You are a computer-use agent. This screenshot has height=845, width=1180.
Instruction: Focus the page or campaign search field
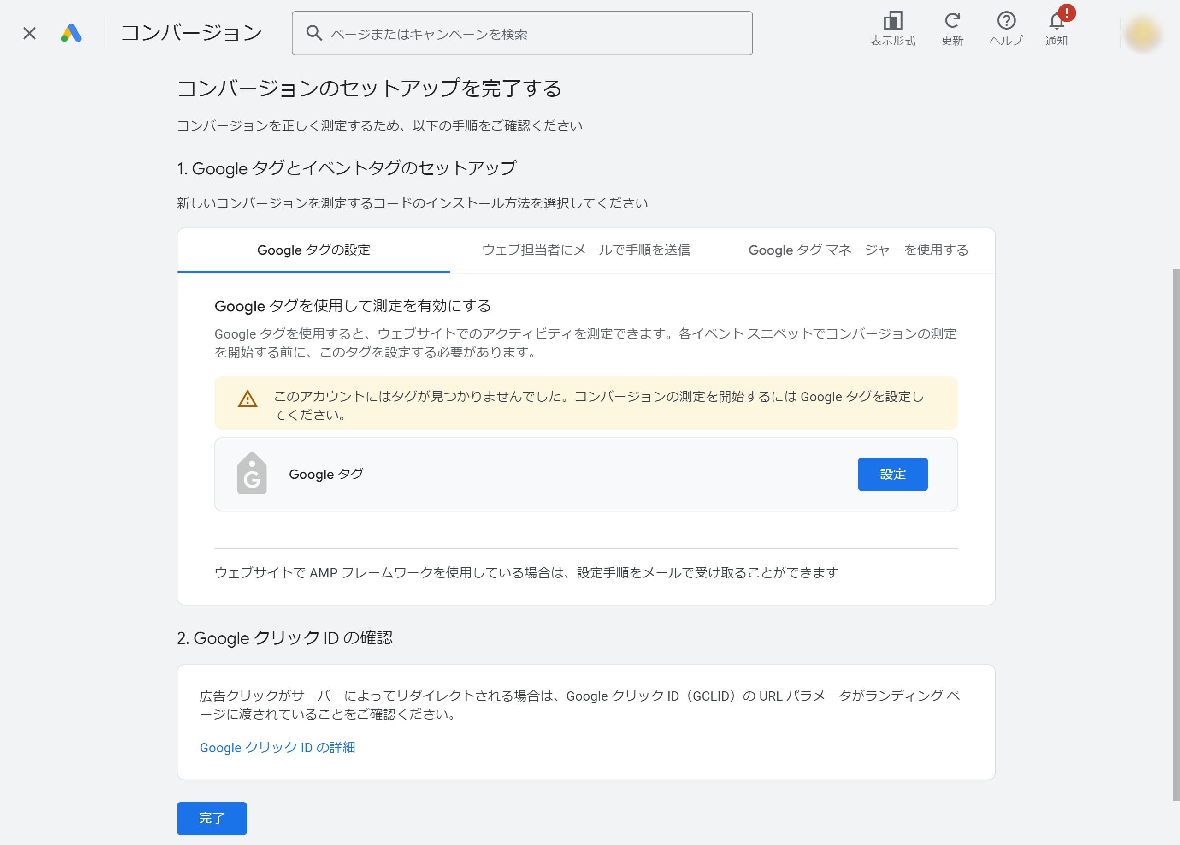522,33
